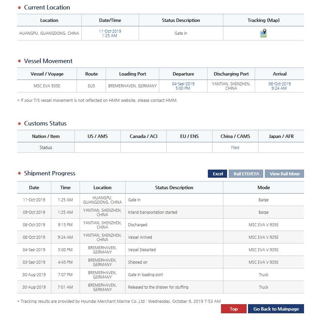Click the Mode column header
The height and width of the screenshot is (319, 332).
tap(264, 187)
